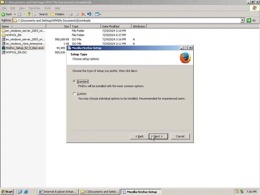This screenshot has height=195, width=260.
Task: Expand the address bar dropdown
Action: coord(242,20)
